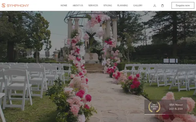Select the STYLING menu item

tap(107, 5)
